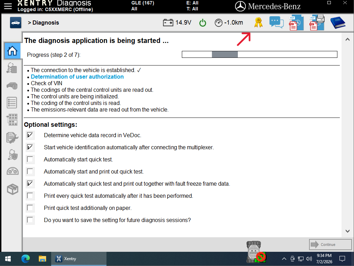This screenshot has width=354, height=266.
Task: Click the vehicle selection car icon
Action: [16, 23]
